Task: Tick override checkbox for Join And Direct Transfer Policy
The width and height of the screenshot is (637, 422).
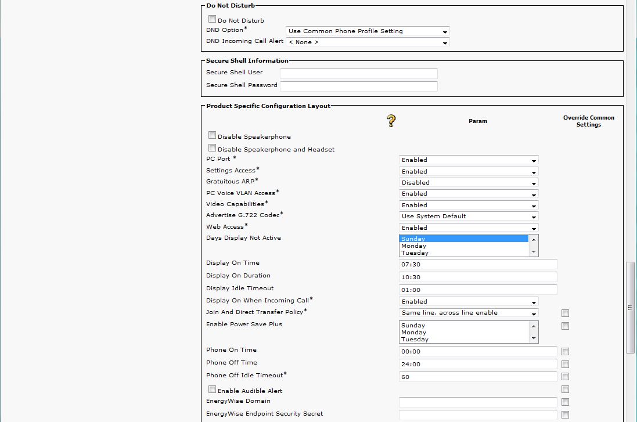Action: [565, 313]
